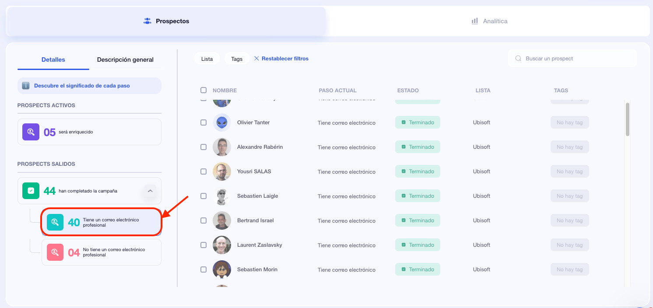Click the pink search-person icon beside 04

55,252
